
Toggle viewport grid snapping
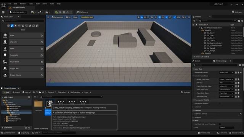click(159, 17)
